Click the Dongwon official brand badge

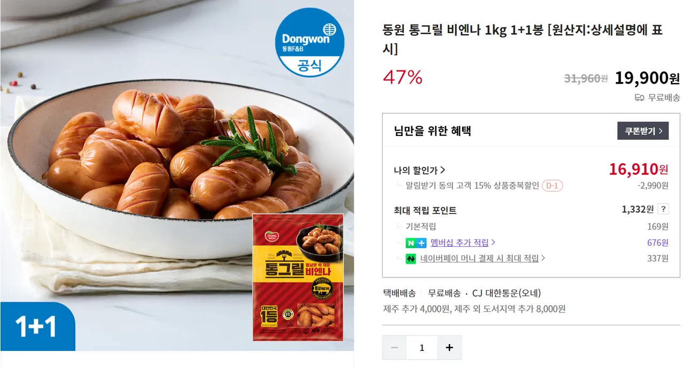point(309,43)
